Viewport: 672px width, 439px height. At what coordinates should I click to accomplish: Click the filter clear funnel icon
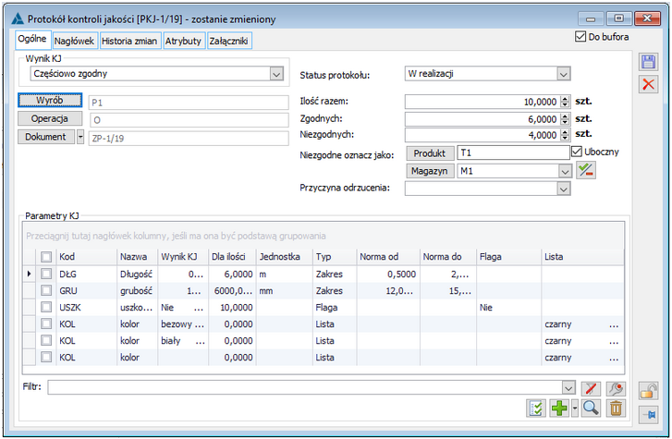(591, 389)
